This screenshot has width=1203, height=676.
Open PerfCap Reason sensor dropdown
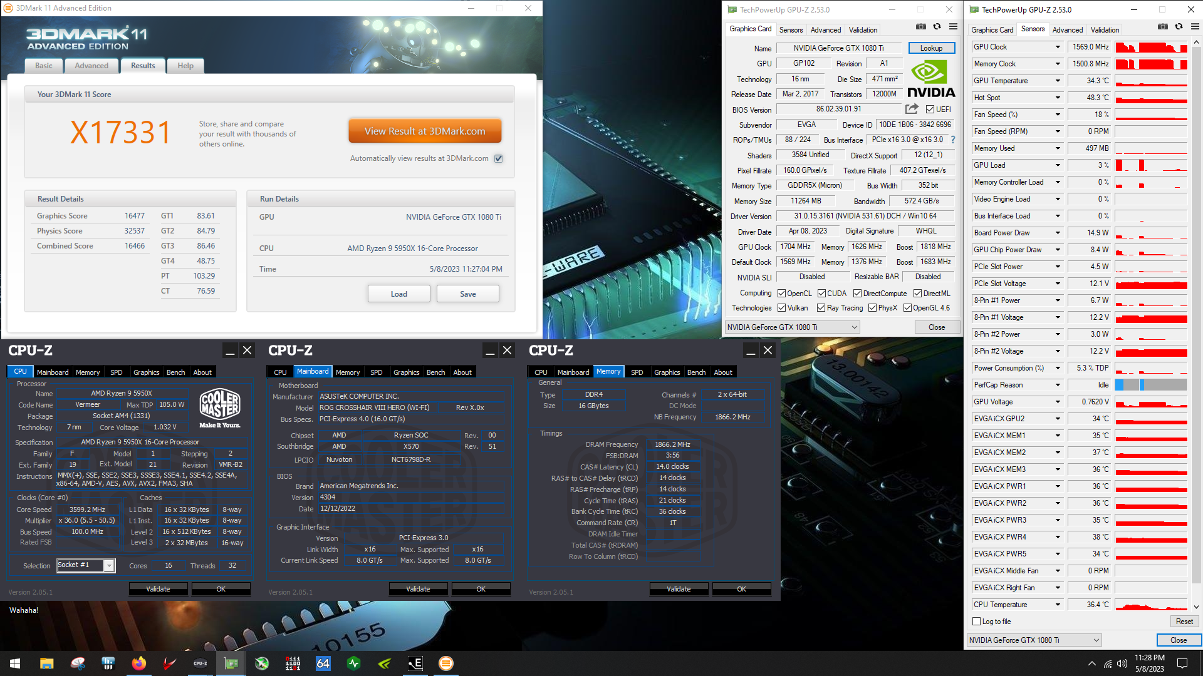[x=1058, y=385]
